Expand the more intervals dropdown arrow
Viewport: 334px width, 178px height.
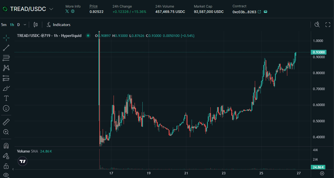tap(25, 25)
